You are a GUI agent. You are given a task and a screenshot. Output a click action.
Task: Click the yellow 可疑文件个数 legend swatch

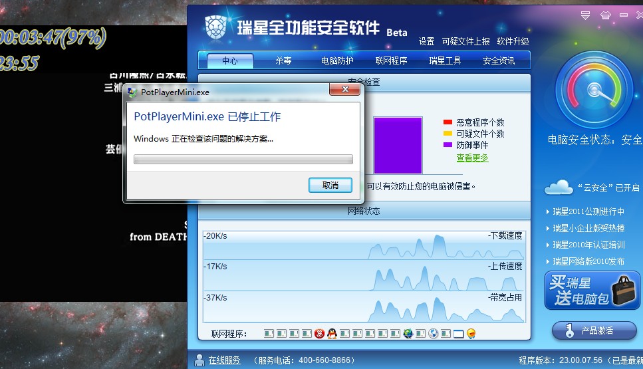point(448,133)
